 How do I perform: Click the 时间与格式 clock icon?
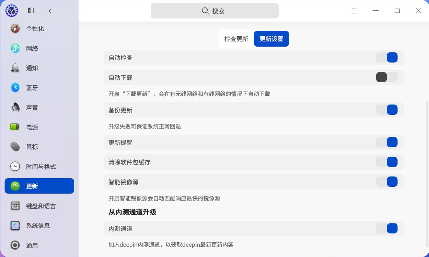(x=15, y=167)
